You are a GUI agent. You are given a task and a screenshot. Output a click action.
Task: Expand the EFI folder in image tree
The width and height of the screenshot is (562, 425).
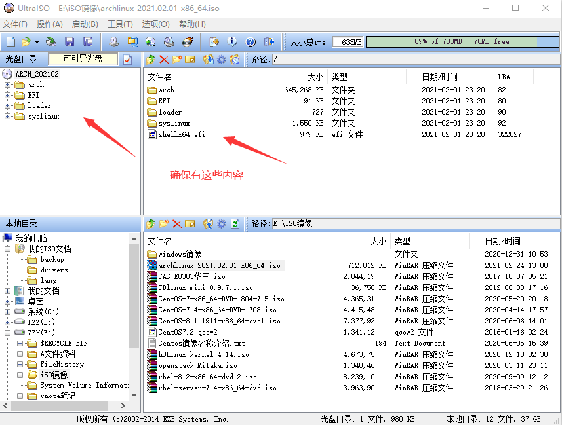click(7, 95)
